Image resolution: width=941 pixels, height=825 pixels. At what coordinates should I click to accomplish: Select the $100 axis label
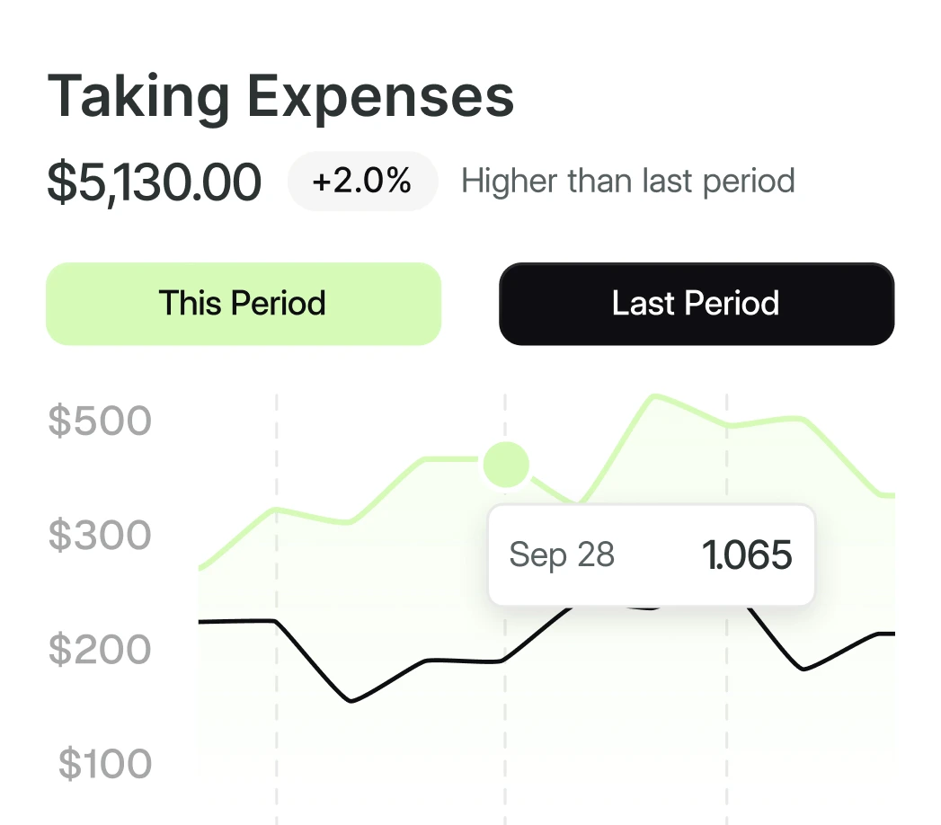(x=101, y=763)
